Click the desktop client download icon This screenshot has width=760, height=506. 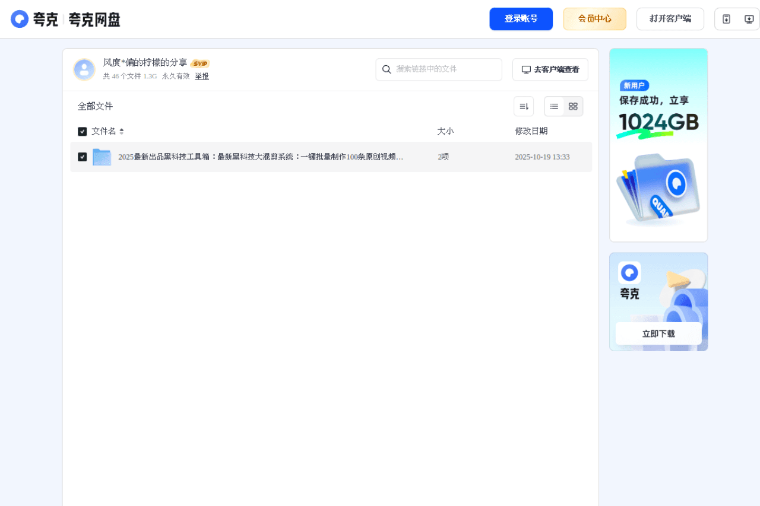point(749,18)
